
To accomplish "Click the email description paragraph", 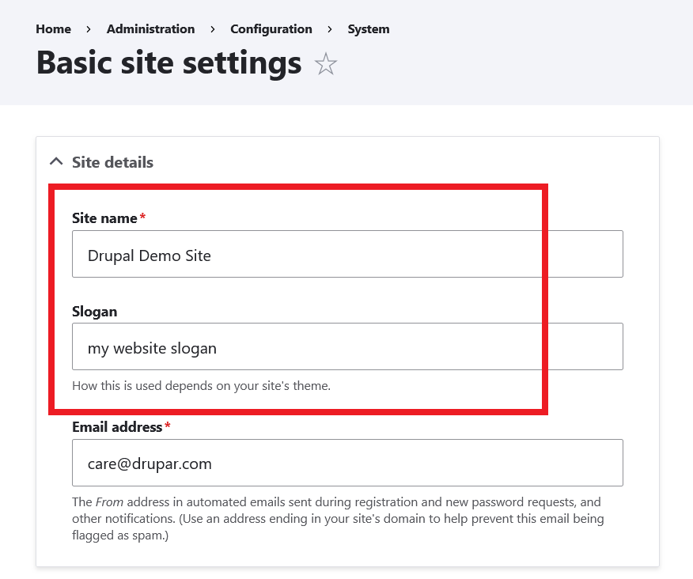I will click(x=340, y=518).
